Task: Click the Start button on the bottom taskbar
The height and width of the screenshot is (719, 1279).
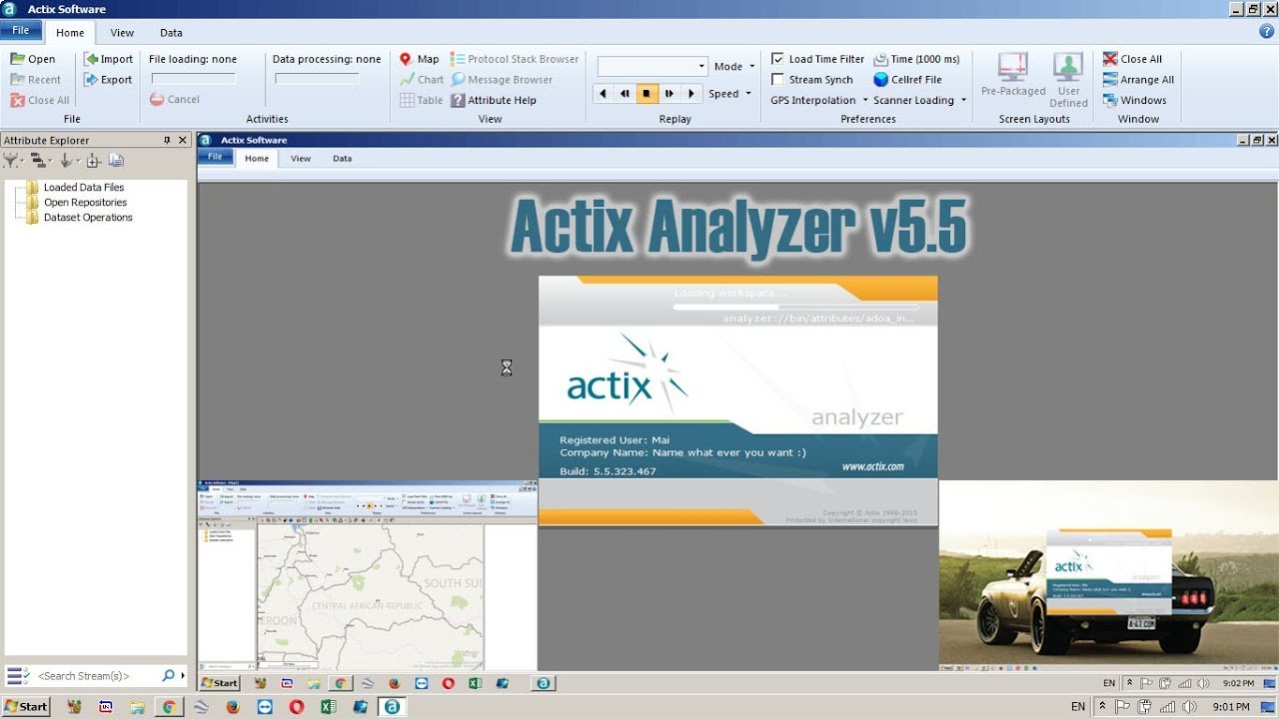Action: click(x=25, y=706)
